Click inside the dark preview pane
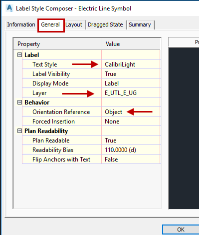The height and width of the screenshot is (235, 199). [x=184, y=128]
